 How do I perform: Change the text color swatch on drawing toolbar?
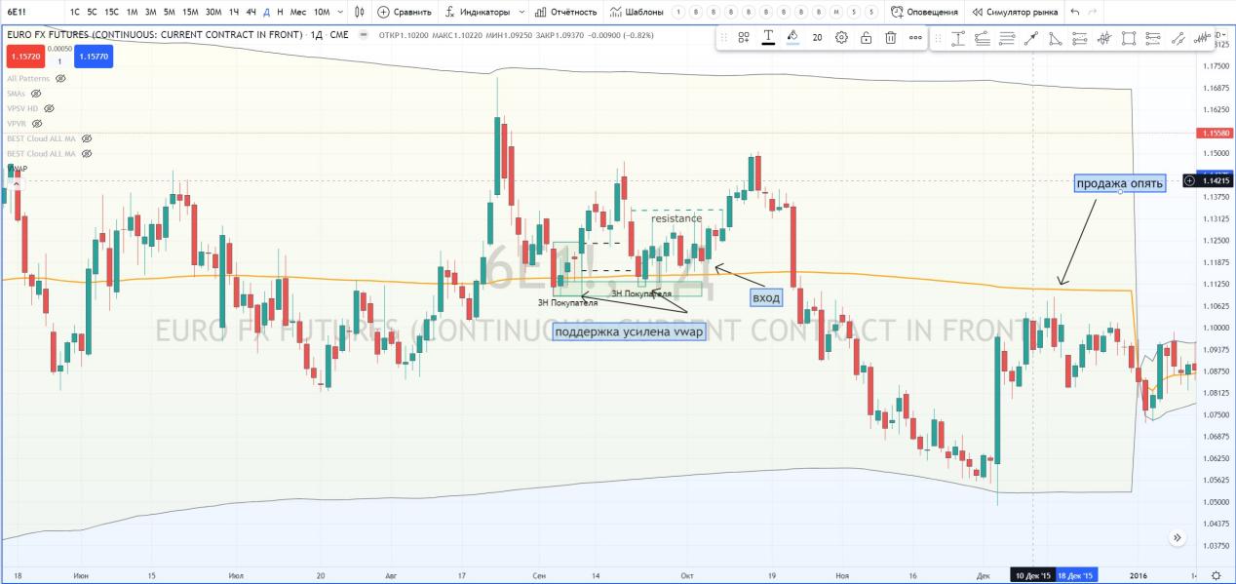click(x=768, y=38)
